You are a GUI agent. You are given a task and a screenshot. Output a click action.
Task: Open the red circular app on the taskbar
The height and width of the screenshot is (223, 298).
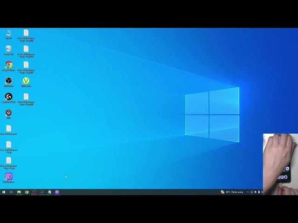(34, 192)
